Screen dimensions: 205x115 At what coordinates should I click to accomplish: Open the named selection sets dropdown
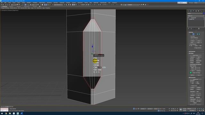click(x=58, y=5)
